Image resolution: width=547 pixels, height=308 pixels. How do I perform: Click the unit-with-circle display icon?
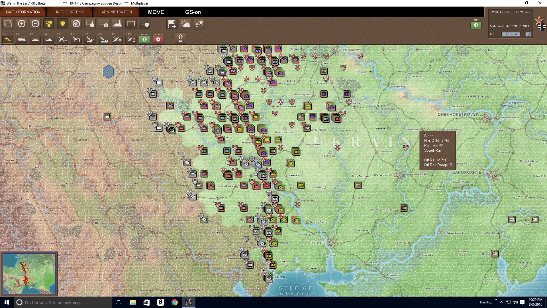point(90,24)
